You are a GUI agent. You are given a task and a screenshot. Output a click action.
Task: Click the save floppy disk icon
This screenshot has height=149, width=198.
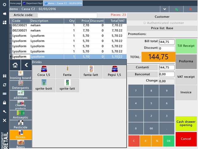(5, 76)
